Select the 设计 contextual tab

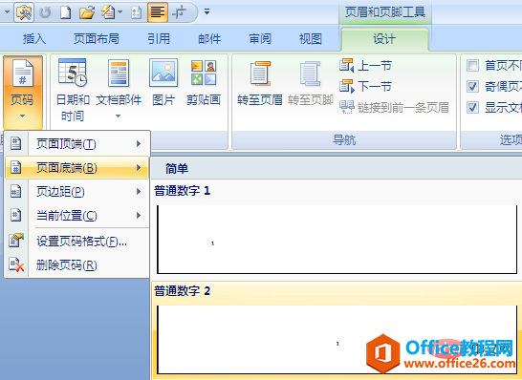tap(384, 39)
